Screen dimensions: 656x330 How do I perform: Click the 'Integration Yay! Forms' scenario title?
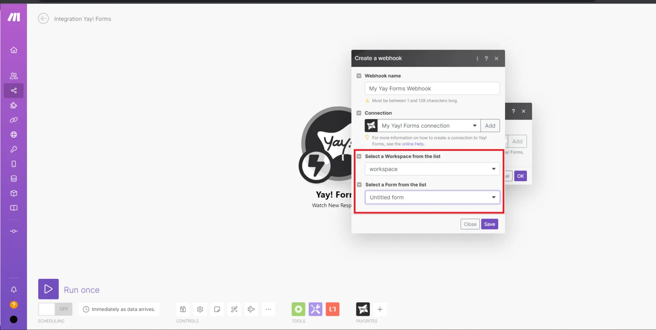[x=82, y=19]
